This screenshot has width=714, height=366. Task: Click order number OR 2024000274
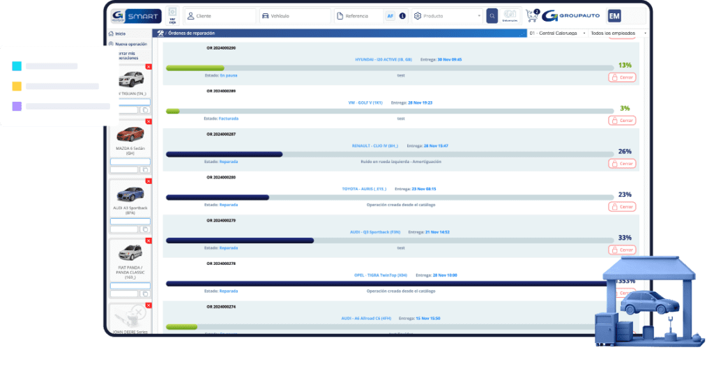pyautogui.click(x=221, y=307)
